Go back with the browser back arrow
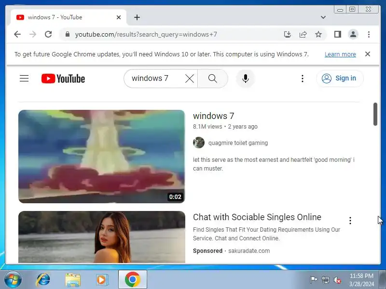The height and width of the screenshot is (289, 386). point(17,34)
